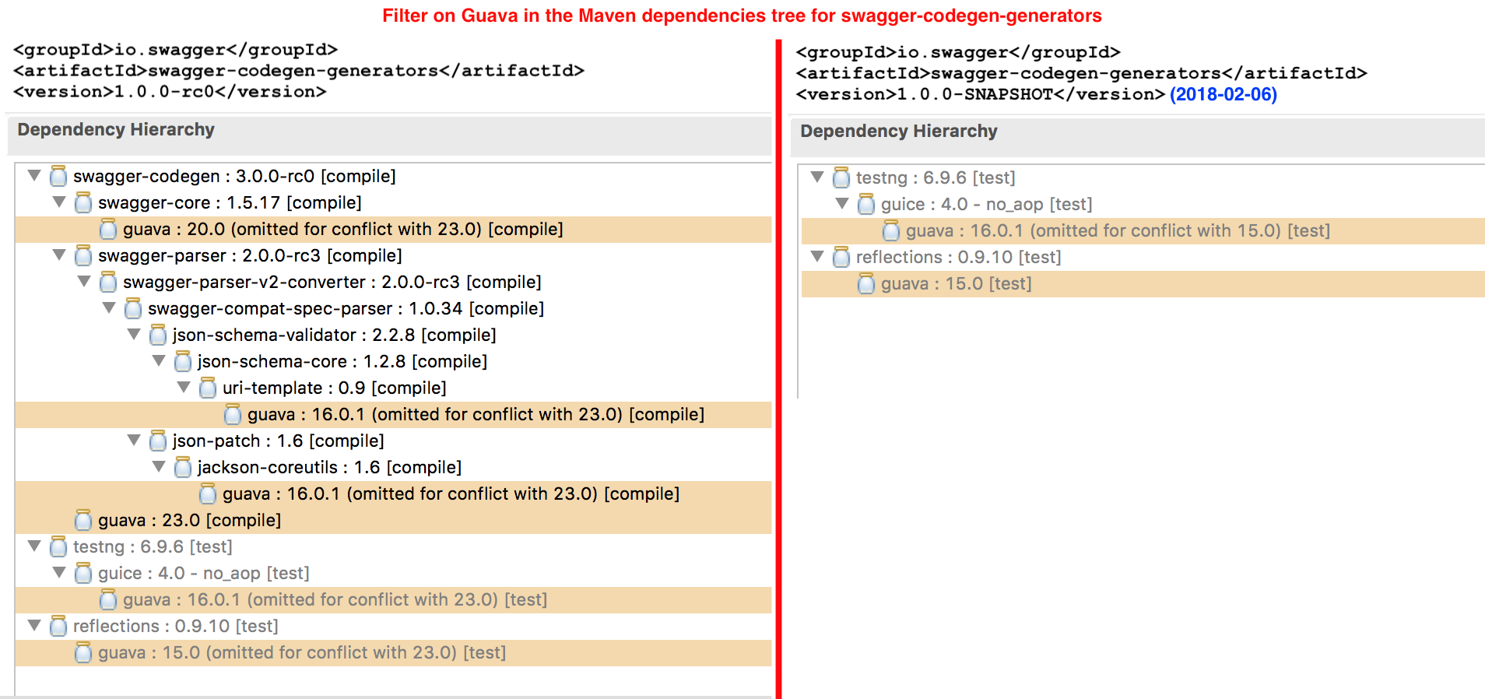
Task: Click jar icon of swagger-parser-v2-converter
Action: pos(108,282)
